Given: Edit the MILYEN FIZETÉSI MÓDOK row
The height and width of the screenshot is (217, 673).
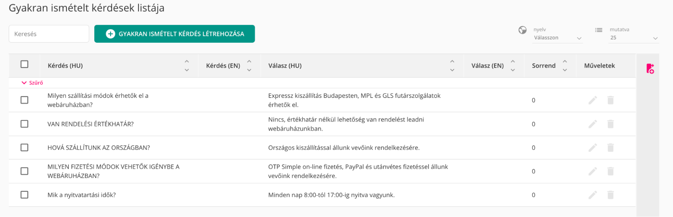Looking at the screenshot, I should 593,171.
